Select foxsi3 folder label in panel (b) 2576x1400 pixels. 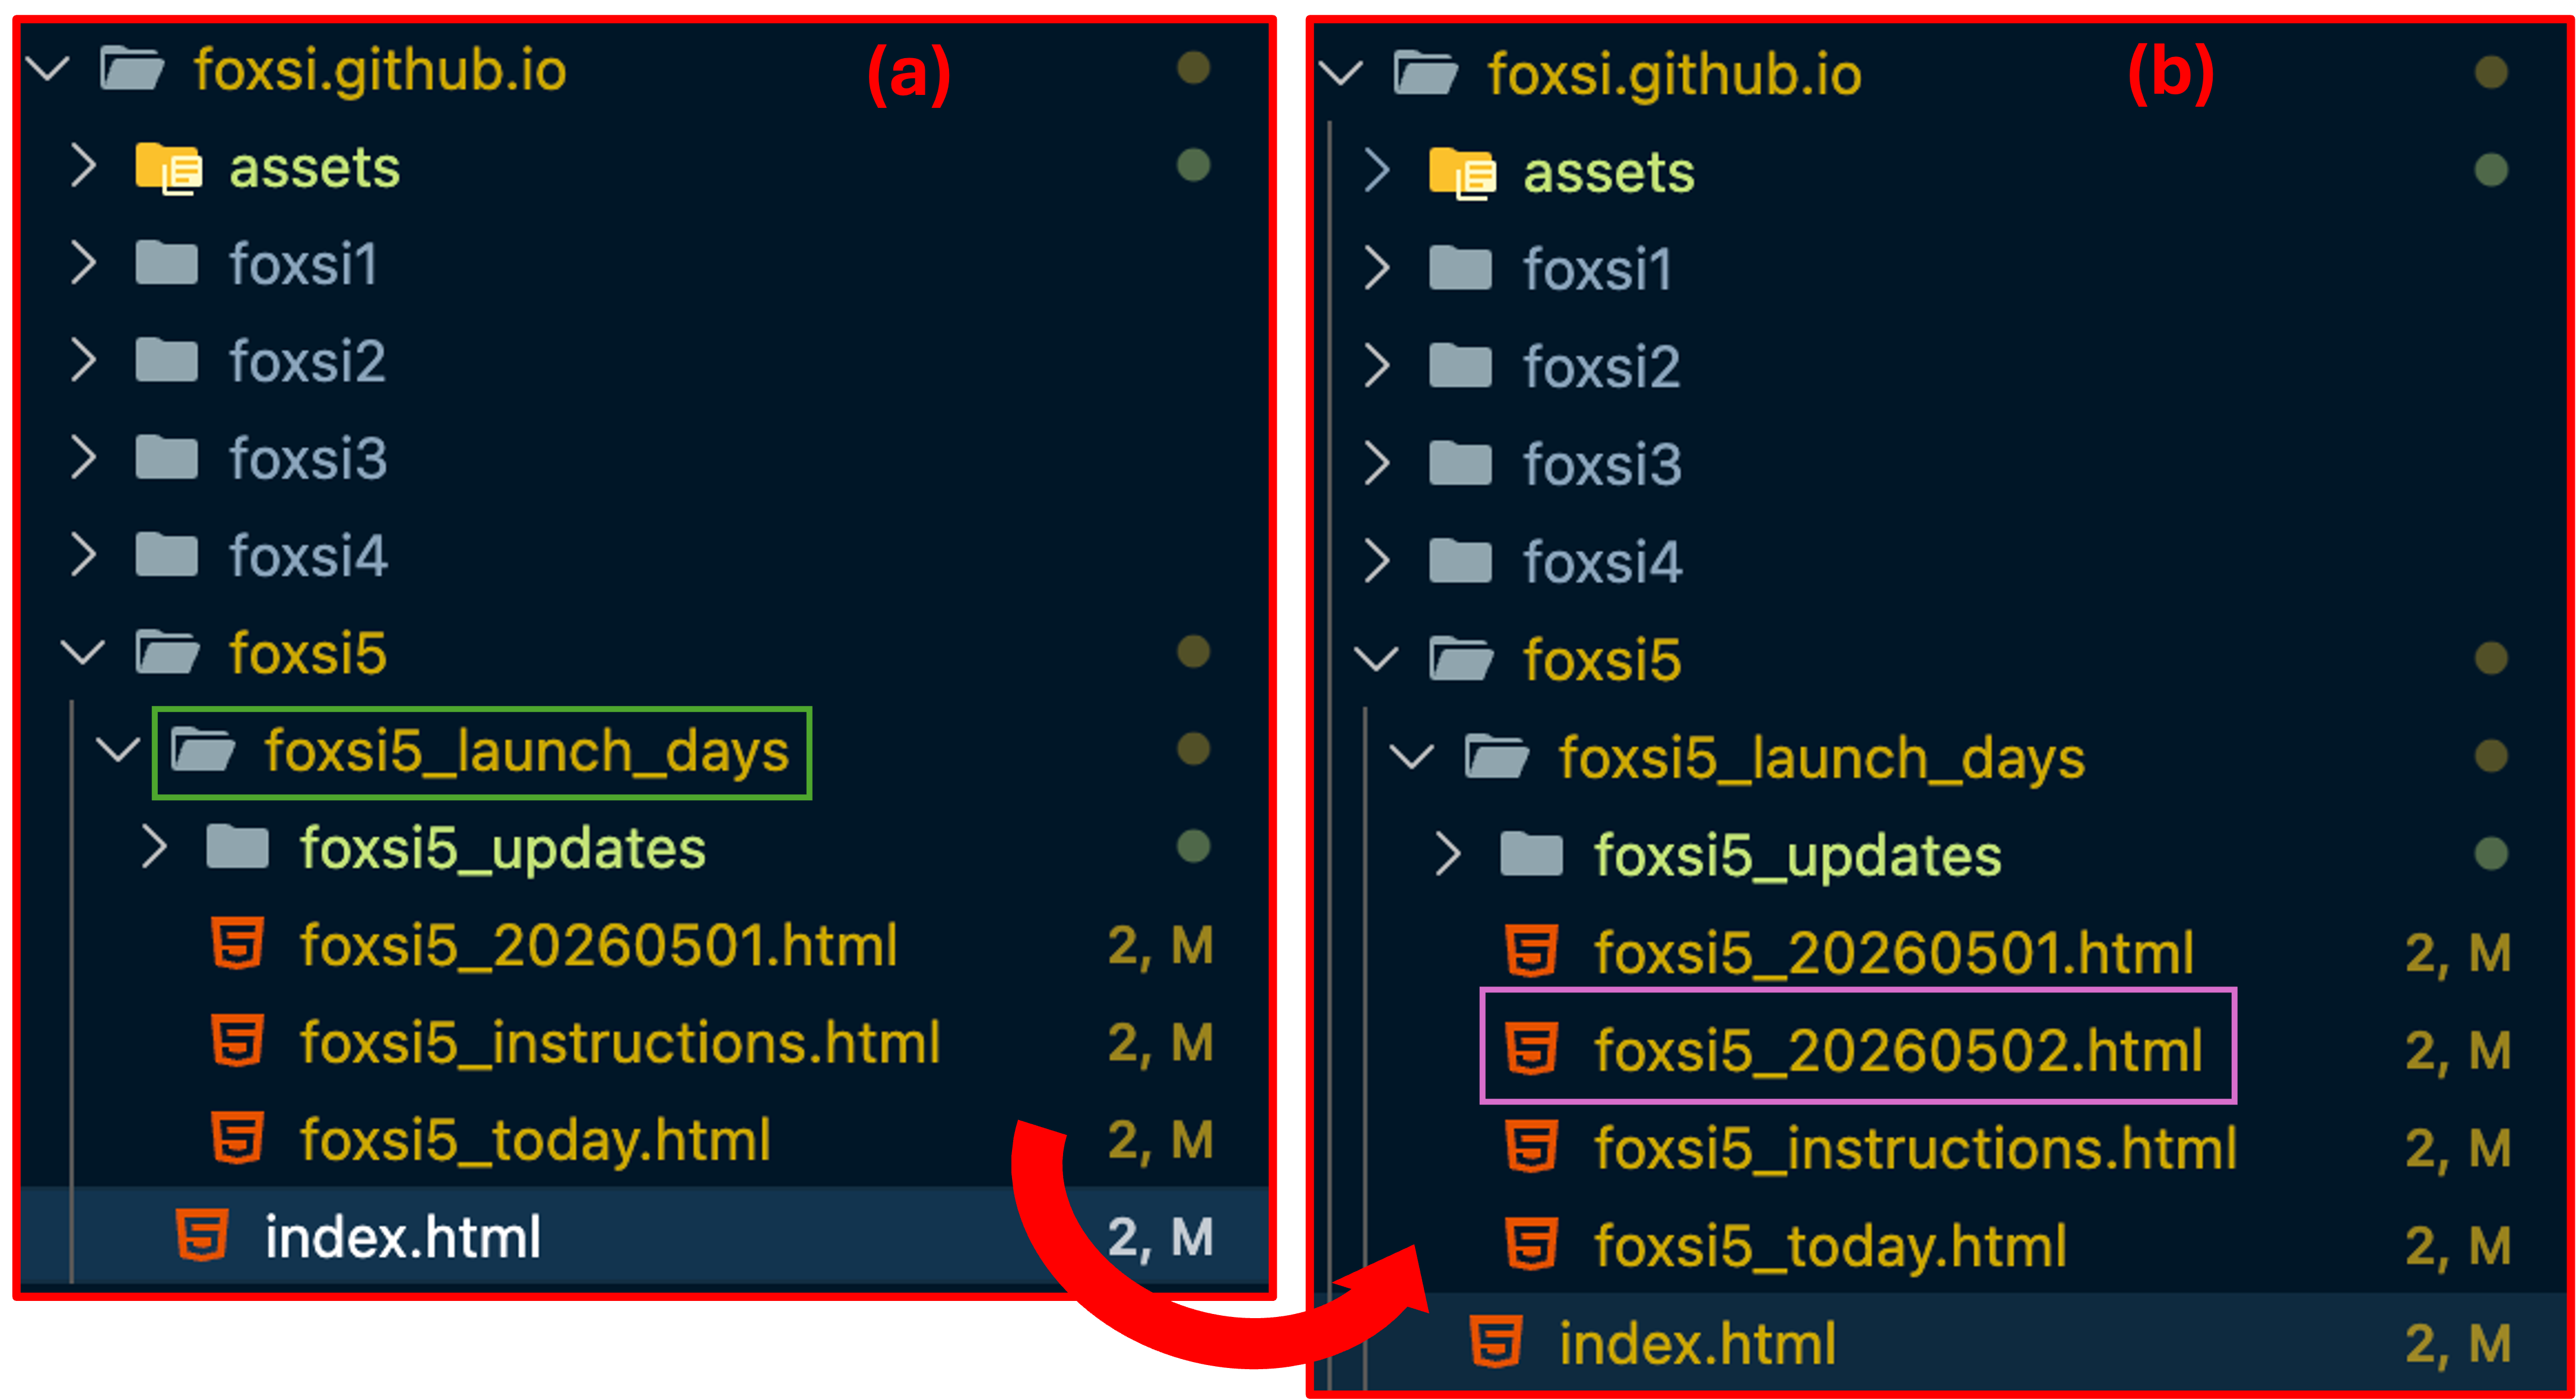1602,464
